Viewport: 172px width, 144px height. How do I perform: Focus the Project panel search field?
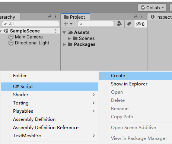(96, 24)
